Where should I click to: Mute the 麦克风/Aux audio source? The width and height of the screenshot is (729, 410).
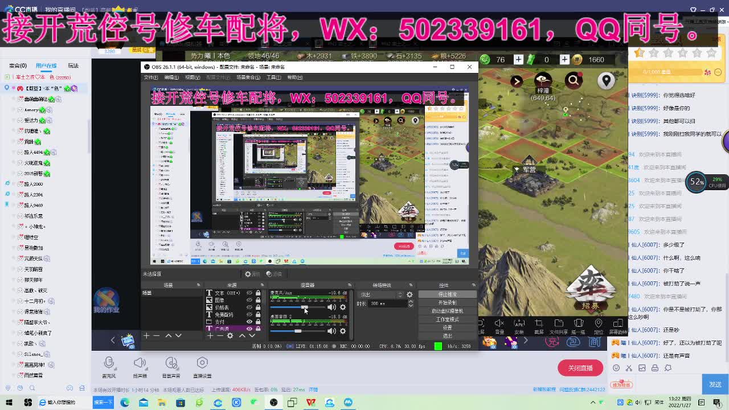[x=331, y=307]
